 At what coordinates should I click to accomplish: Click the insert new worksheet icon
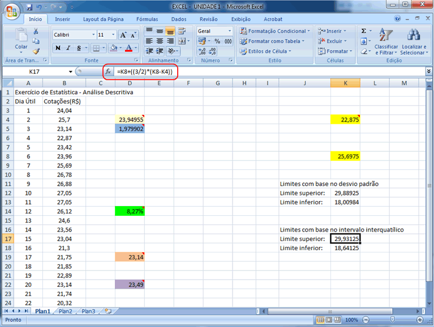pos(104,311)
